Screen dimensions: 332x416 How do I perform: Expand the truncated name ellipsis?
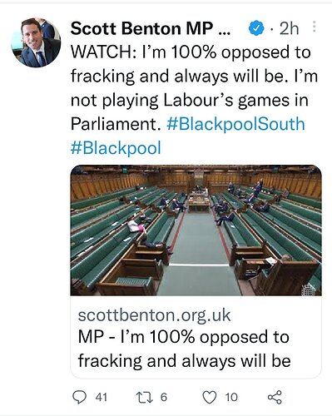tap(225, 32)
